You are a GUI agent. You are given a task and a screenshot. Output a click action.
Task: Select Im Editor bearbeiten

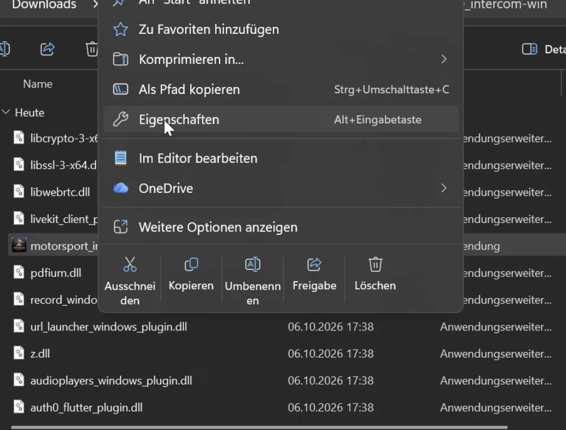[x=281, y=158]
